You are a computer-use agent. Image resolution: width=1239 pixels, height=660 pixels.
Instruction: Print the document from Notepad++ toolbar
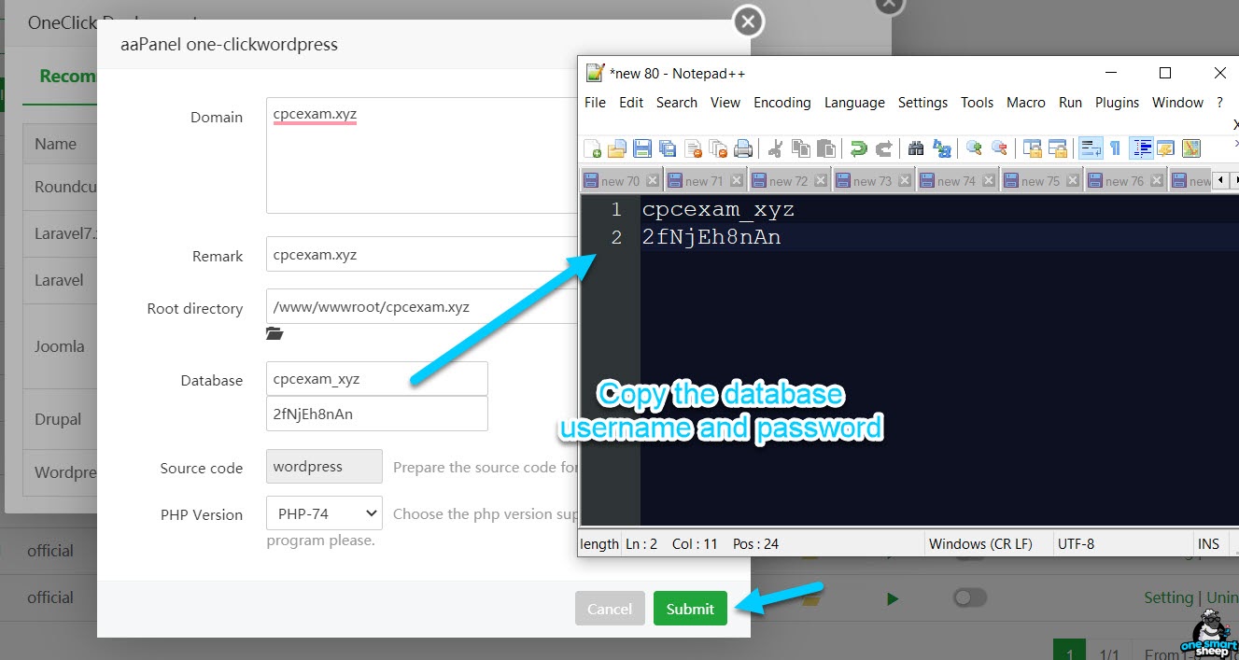click(x=743, y=148)
